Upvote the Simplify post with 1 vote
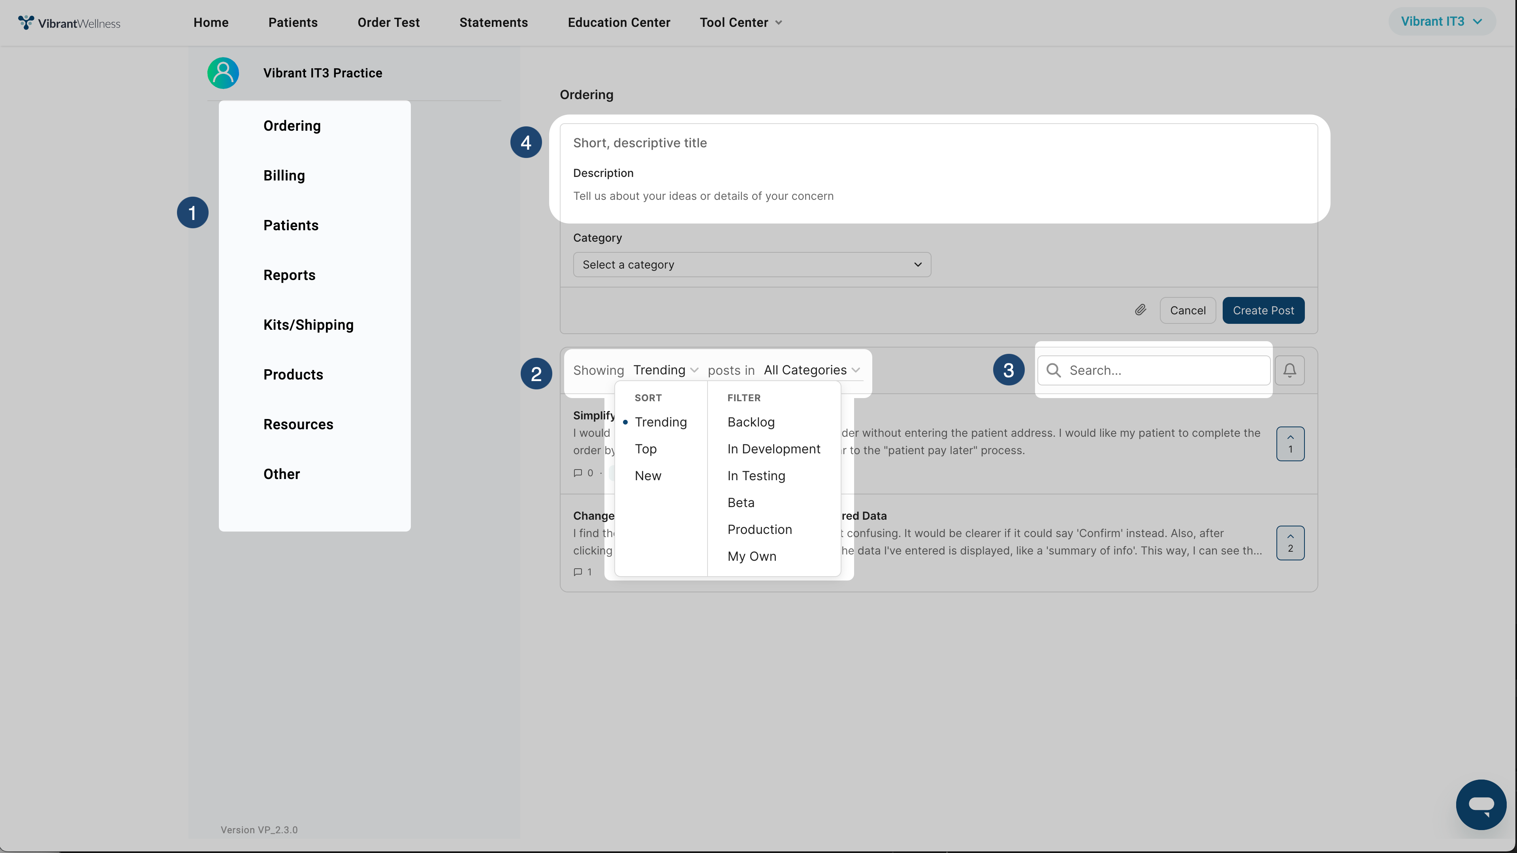The image size is (1517, 853). [x=1290, y=443]
